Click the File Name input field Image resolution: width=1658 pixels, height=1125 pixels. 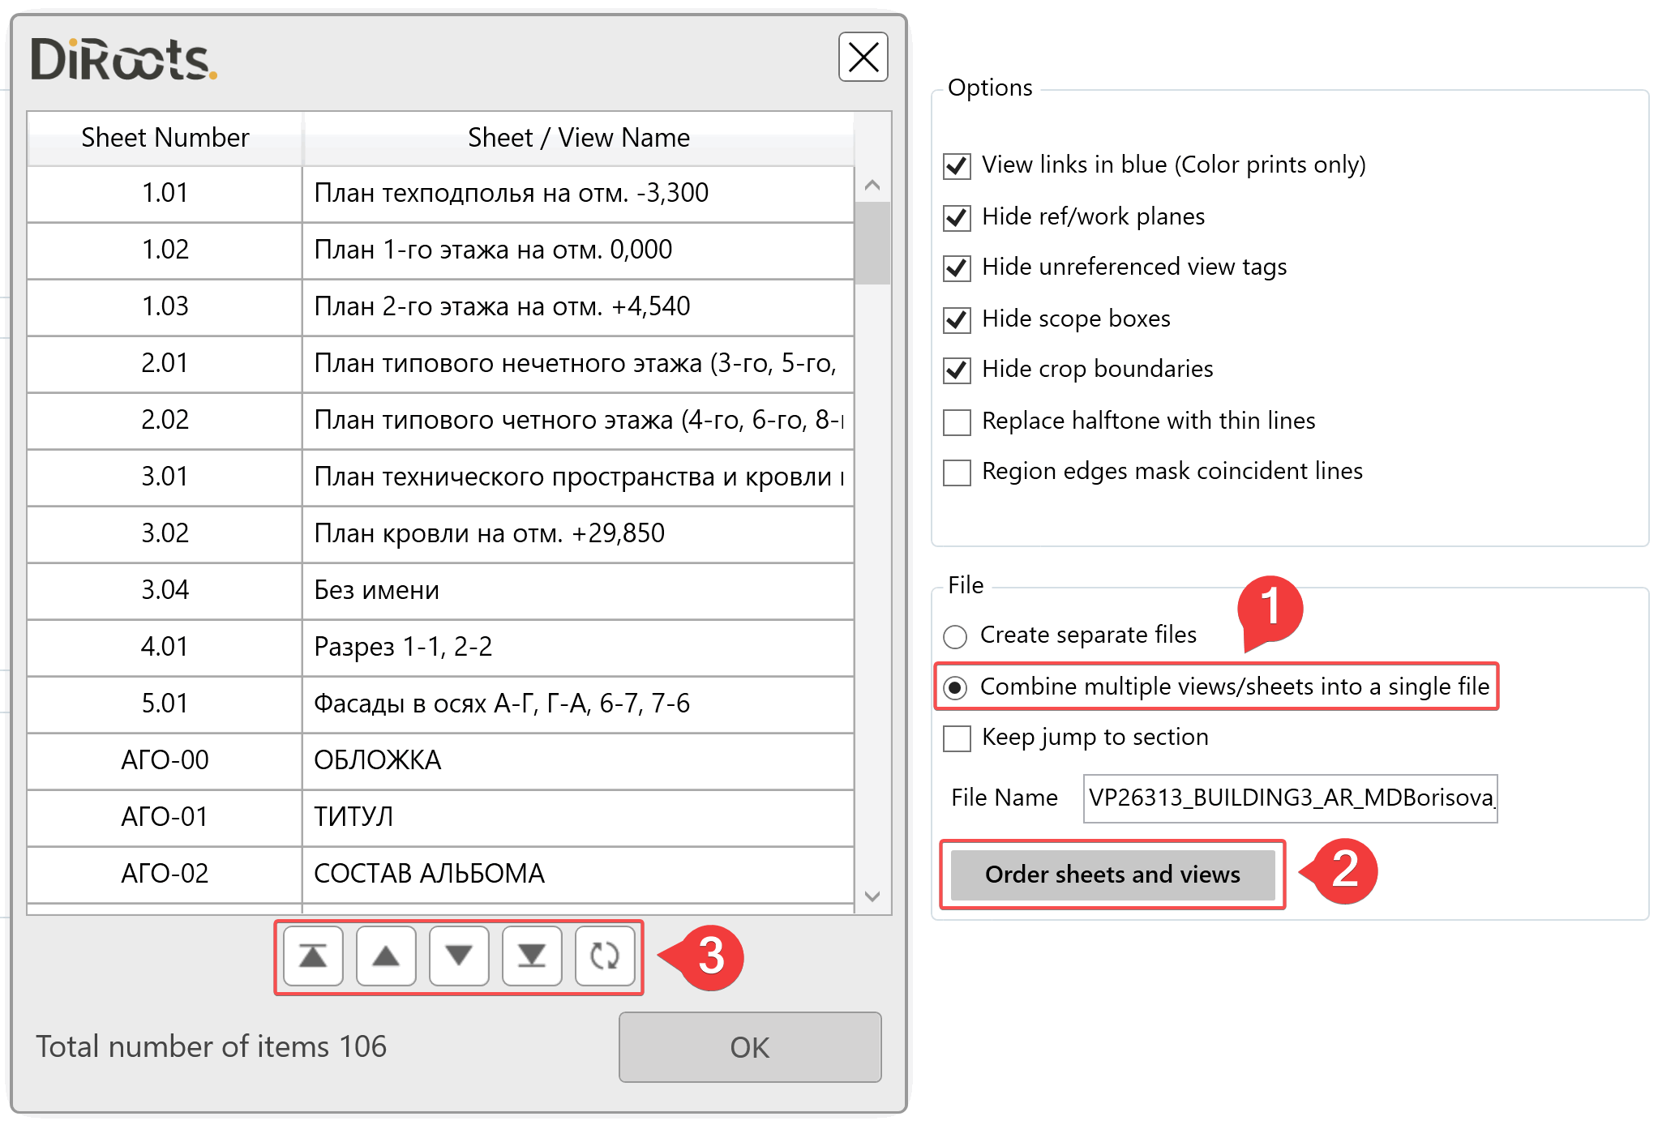coord(1290,798)
